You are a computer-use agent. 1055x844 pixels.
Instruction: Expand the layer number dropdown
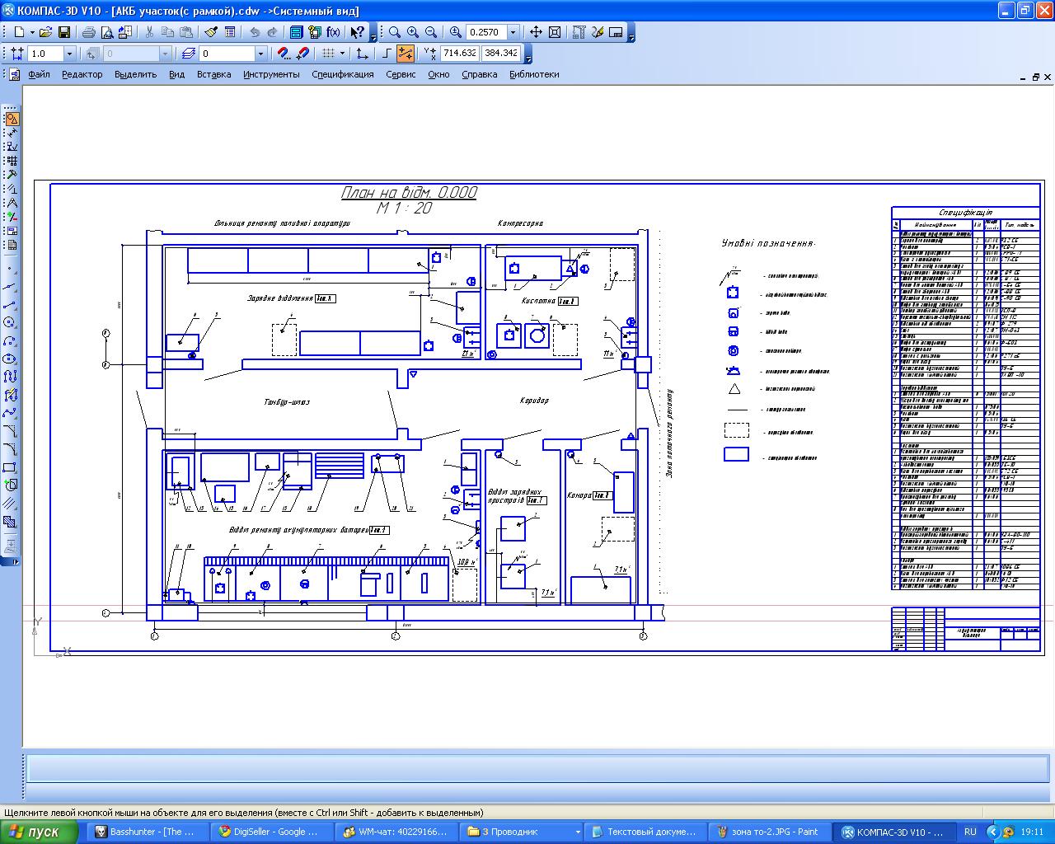pos(260,54)
